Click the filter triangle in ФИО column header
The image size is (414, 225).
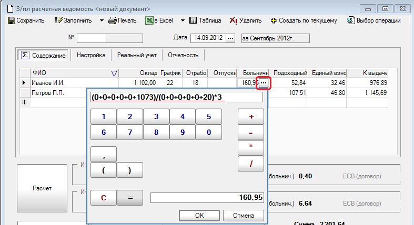114,73
